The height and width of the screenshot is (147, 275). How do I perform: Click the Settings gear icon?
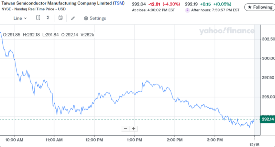(x=86, y=18)
